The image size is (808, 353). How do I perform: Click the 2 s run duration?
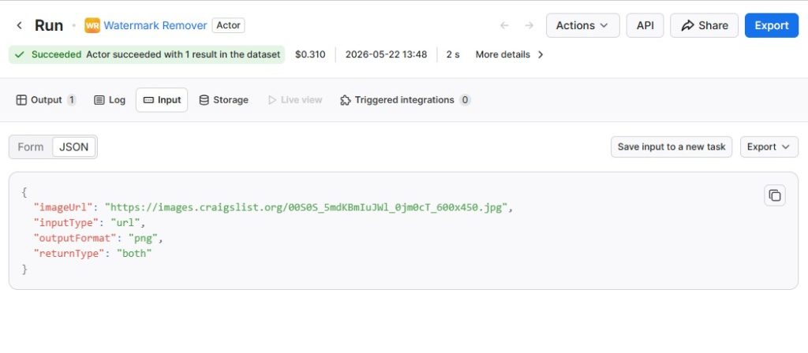point(453,54)
